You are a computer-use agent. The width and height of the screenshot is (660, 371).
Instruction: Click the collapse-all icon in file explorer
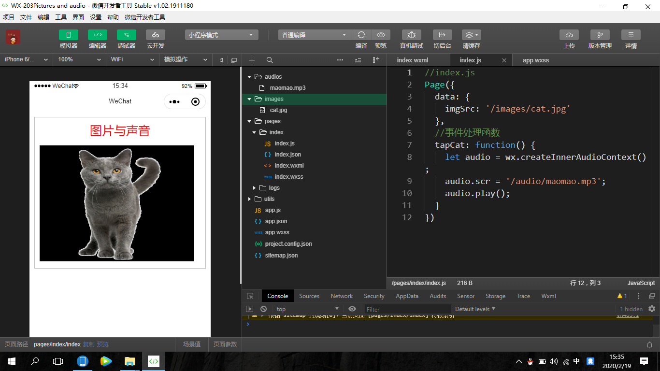tap(358, 60)
